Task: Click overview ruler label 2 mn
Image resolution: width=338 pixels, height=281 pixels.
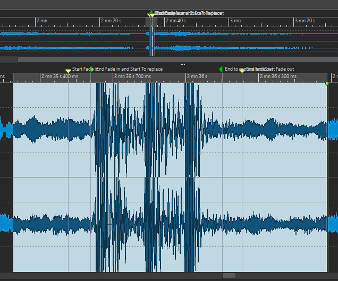Action: point(42,21)
